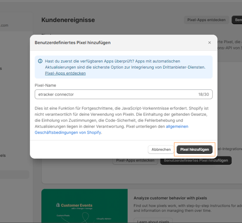Click the 'Pixel hinzufügen' button in the dialog

tap(195, 149)
